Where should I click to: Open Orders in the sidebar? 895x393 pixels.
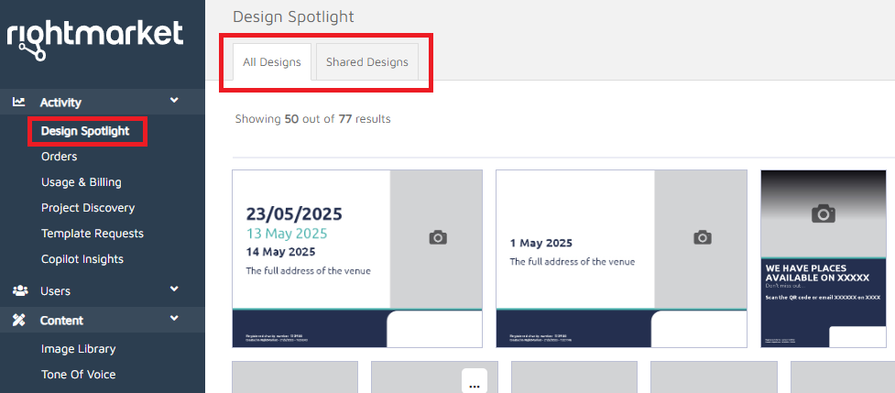(x=59, y=157)
